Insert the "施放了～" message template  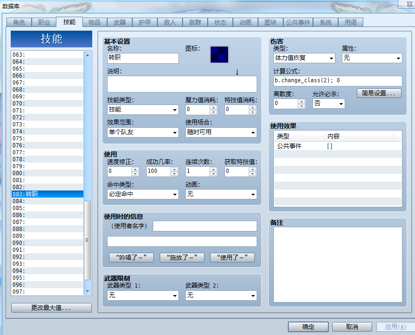[182, 257]
